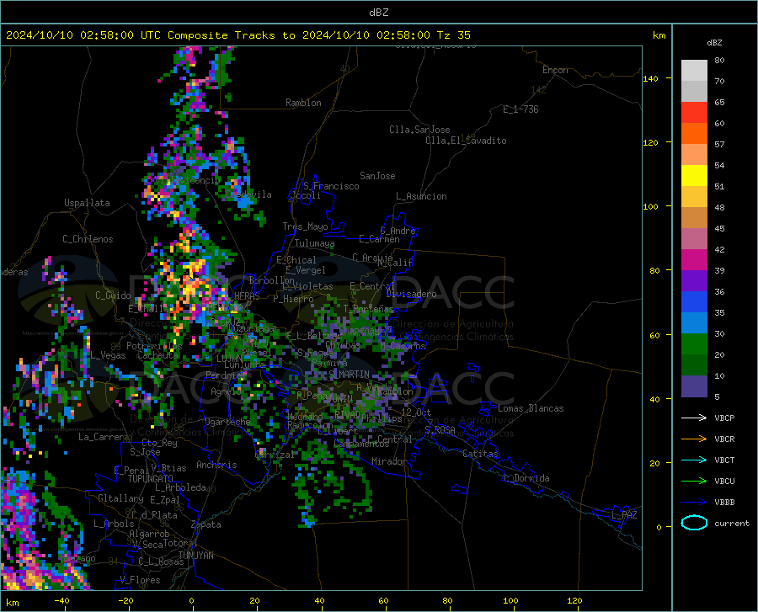The image size is (758, 612).
Task: Click the Ramblon label near map top
Action: tap(303, 103)
